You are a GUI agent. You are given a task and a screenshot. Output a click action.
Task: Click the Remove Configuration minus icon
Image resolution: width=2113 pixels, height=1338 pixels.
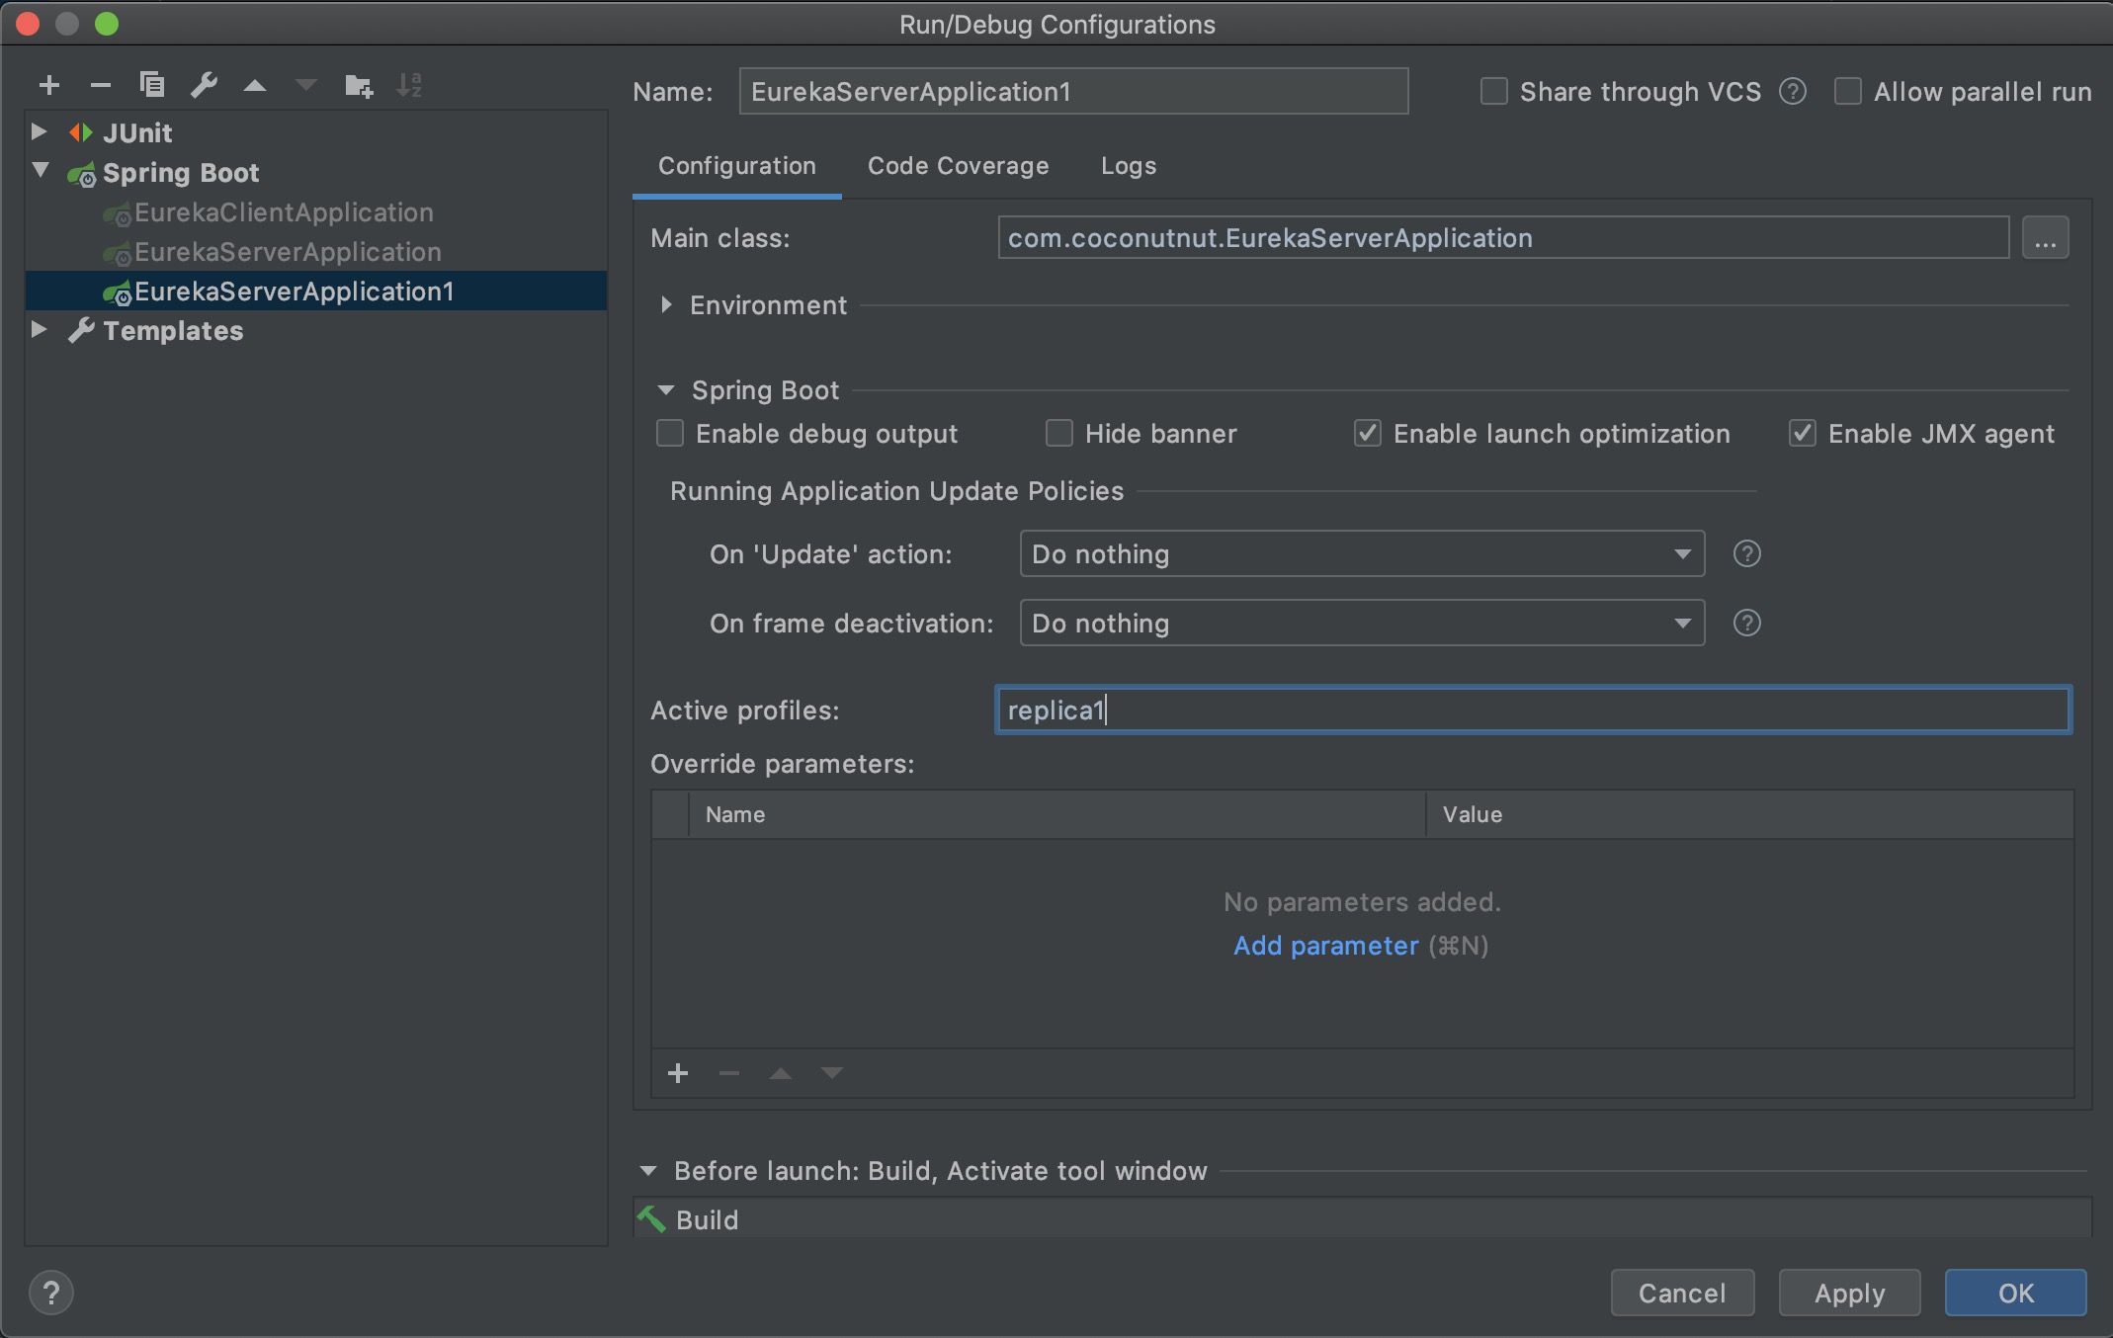pos(100,86)
